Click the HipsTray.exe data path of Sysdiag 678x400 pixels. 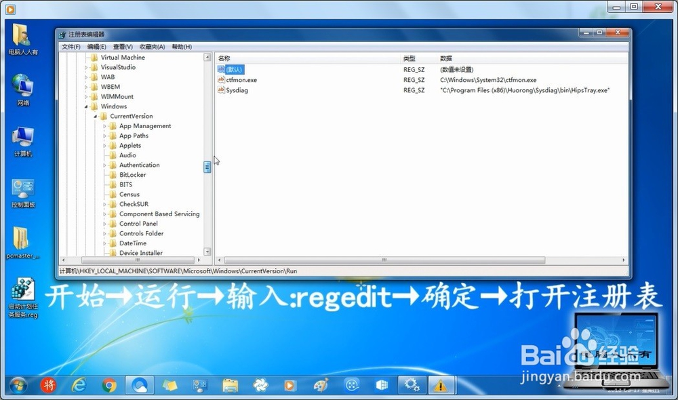point(525,90)
